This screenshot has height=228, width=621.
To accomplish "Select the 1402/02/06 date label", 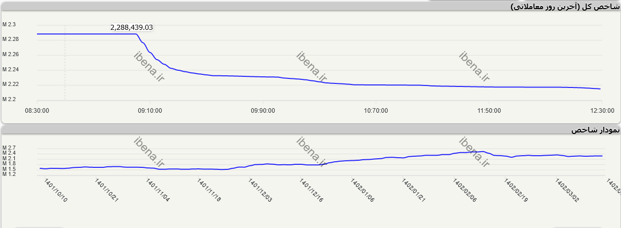I will 465,190.
